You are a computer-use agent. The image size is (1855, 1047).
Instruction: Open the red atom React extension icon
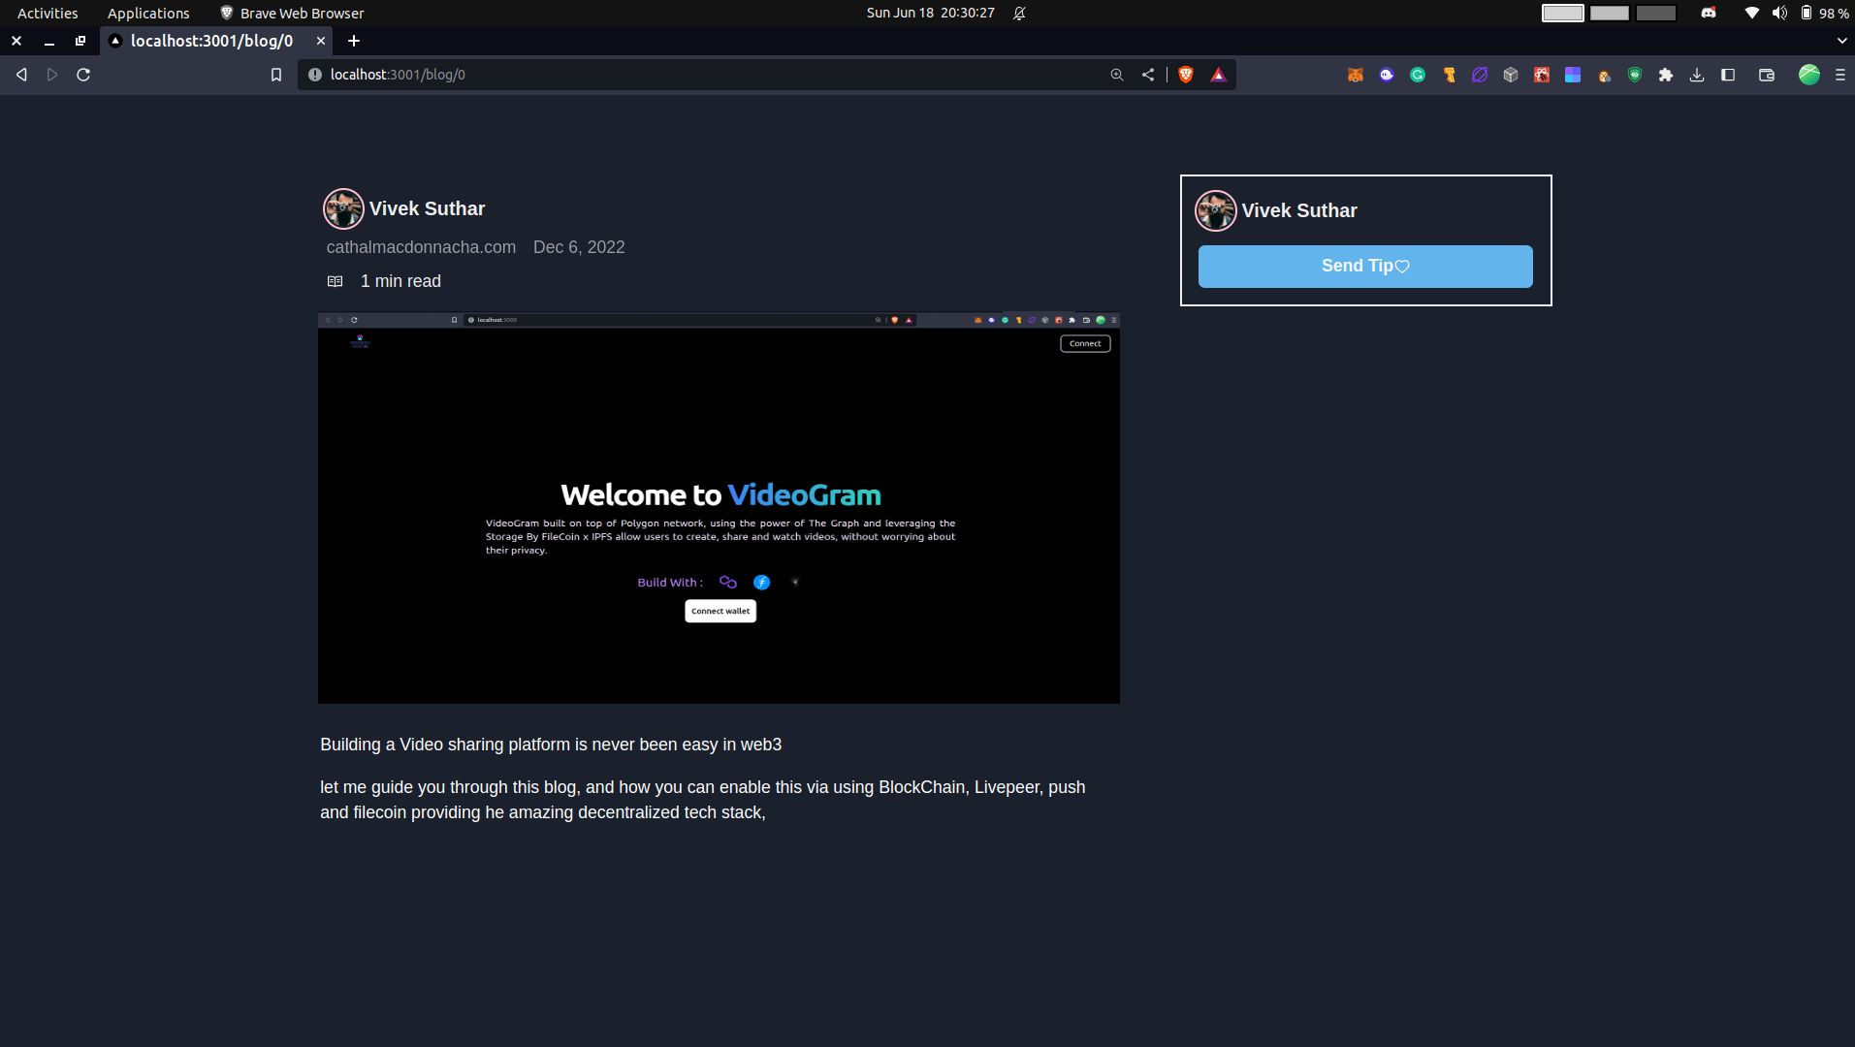coord(1542,75)
